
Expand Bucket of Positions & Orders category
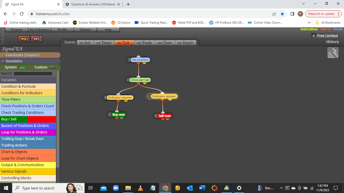28,126
